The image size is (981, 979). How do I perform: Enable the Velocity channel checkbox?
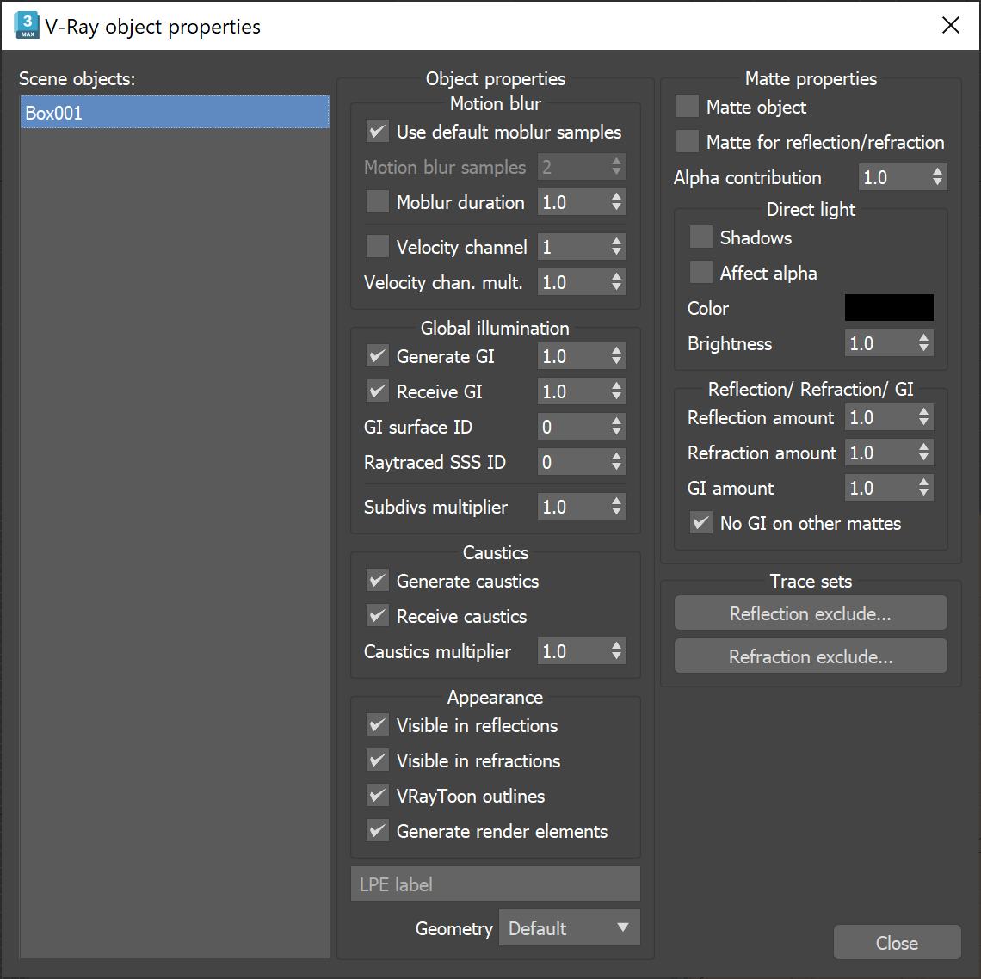377,246
